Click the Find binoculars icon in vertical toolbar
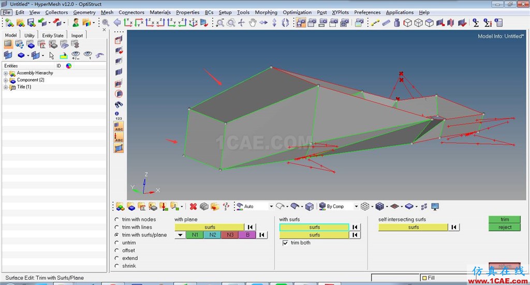Image resolution: width=530 pixels, height=285 pixels. tap(119, 104)
